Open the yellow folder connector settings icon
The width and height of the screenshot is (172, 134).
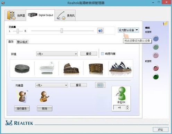click(x=165, y=23)
